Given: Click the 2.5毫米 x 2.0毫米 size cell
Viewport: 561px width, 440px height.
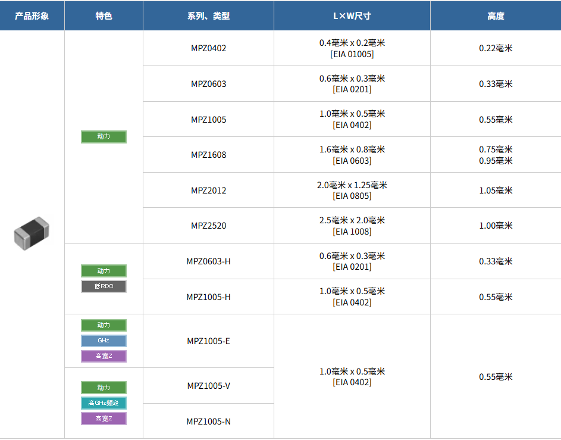Looking at the screenshot, I should pos(352,226).
